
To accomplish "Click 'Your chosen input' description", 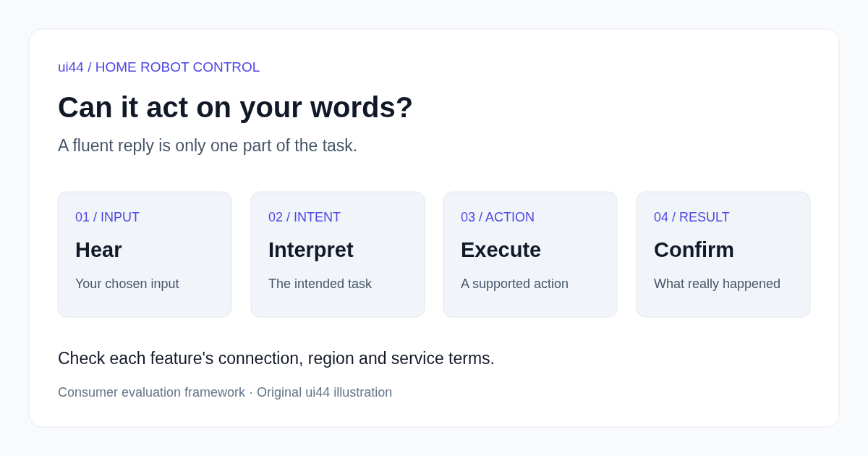I will (x=127, y=284).
